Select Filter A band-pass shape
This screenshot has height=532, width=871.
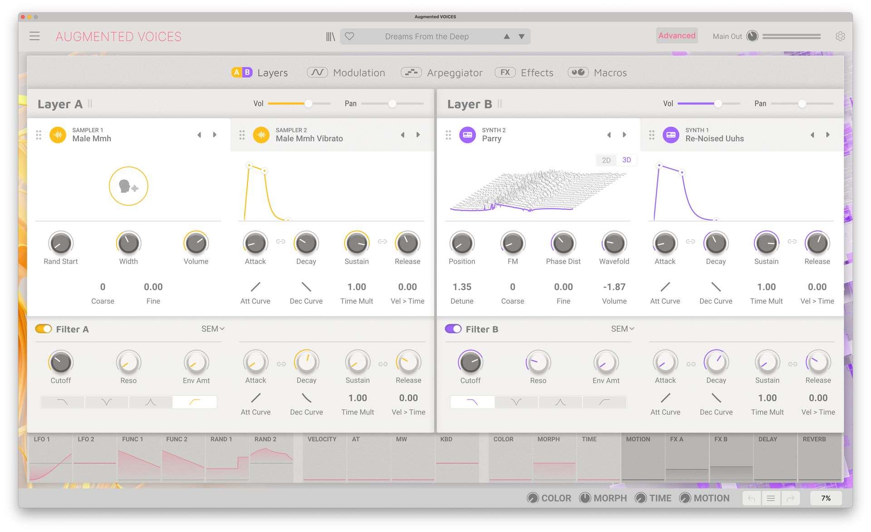[x=151, y=402]
